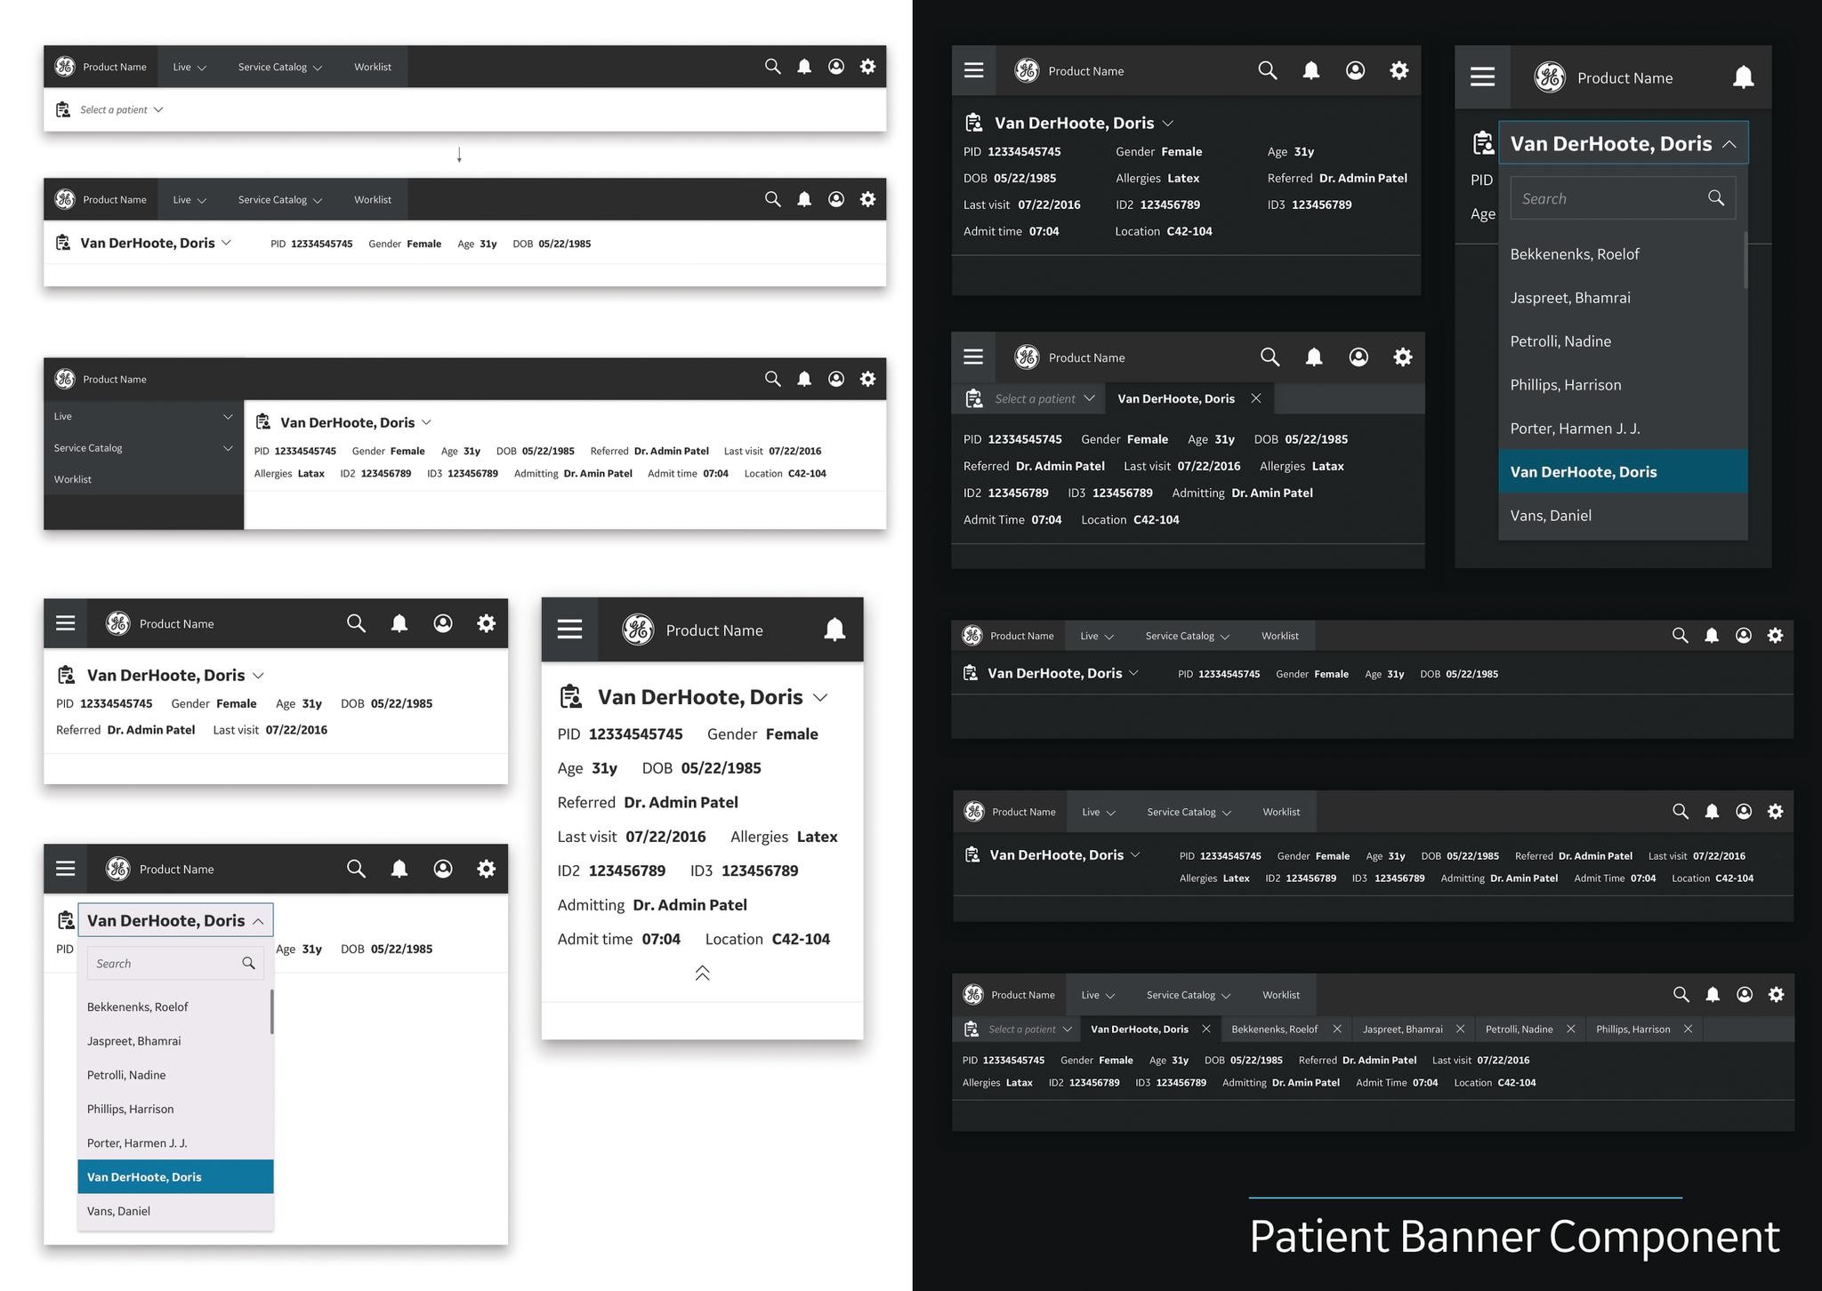Open the Select a patient dropdown
The height and width of the screenshot is (1291, 1822).
[116, 109]
